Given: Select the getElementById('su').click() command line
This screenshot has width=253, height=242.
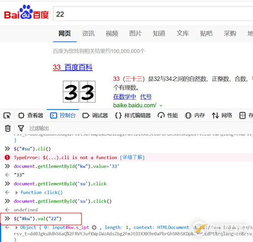Looking at the screenshot, I should 63,201.
